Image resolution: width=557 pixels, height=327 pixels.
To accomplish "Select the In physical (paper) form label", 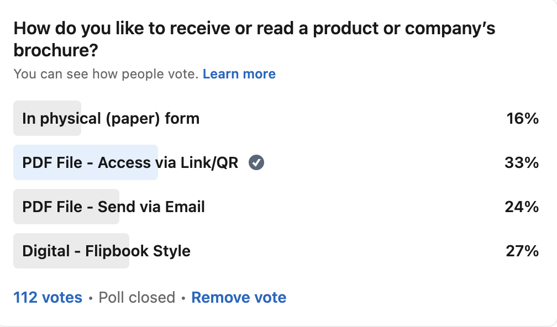I will 111,118.
